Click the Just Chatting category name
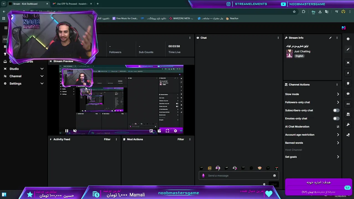Image resolution: width=354 pixels, height=199 pixels. [x=302, y=51]
